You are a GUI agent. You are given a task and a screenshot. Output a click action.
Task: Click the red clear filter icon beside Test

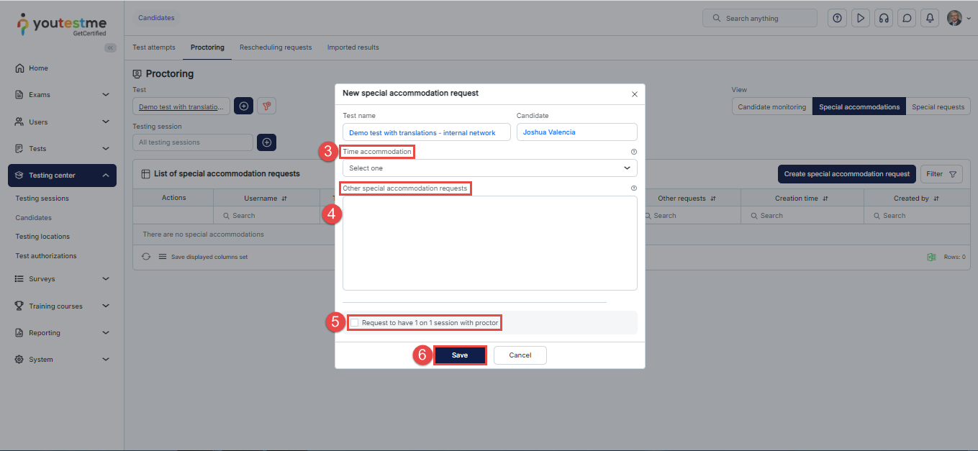[266, 106]
